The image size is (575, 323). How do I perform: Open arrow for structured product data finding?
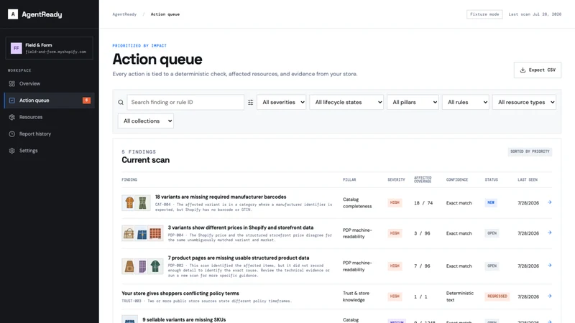[550, 265]
